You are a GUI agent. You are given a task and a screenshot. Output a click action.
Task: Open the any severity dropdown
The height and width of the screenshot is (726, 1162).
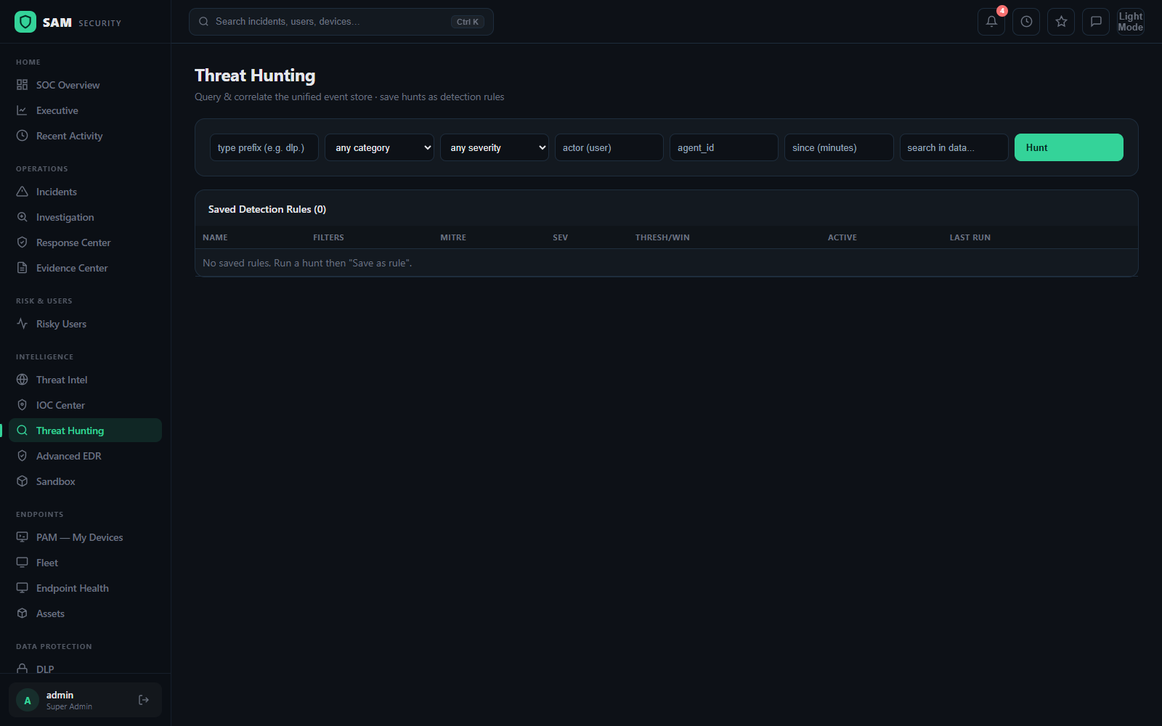pyautogui.click(x=494, y=147)
